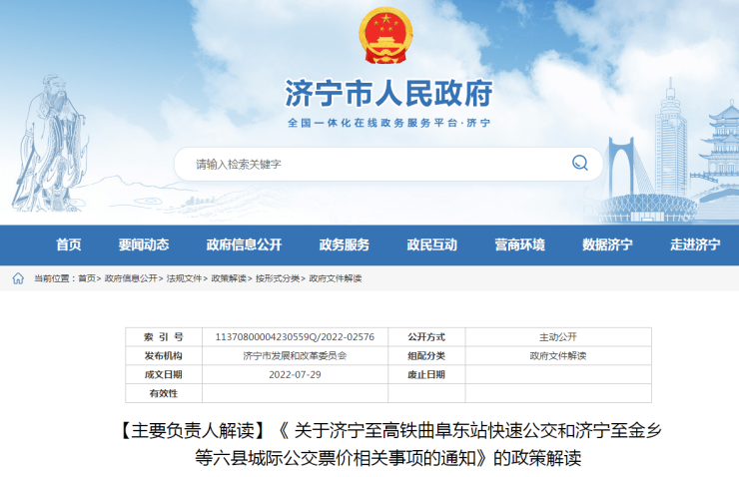Click 政府文件解读 breadcrumb link
This screenshot has height=477, width=739.
[335, 278]
